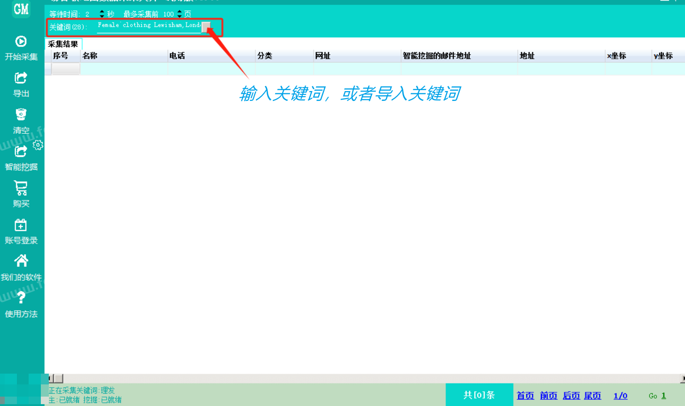Viewport: 685px width, 406px height.
Task: Click the 清空 clear icon
Action: [21, 115]
